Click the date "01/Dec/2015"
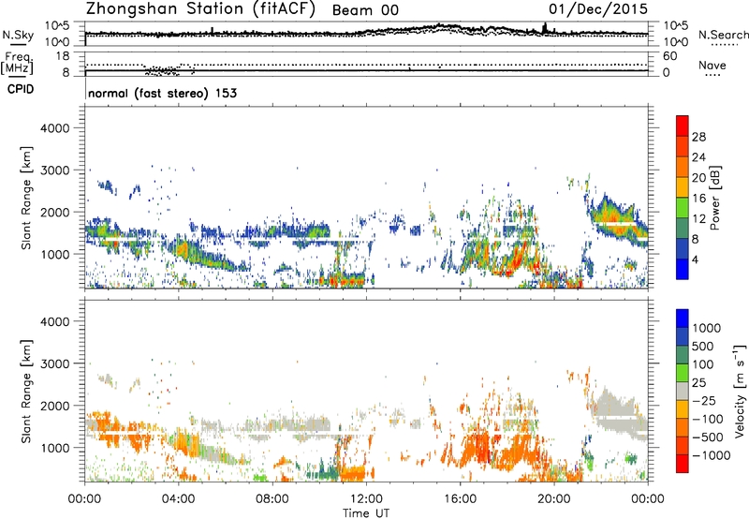The width and height of the screenshot is (749, 519). (598, 9)
